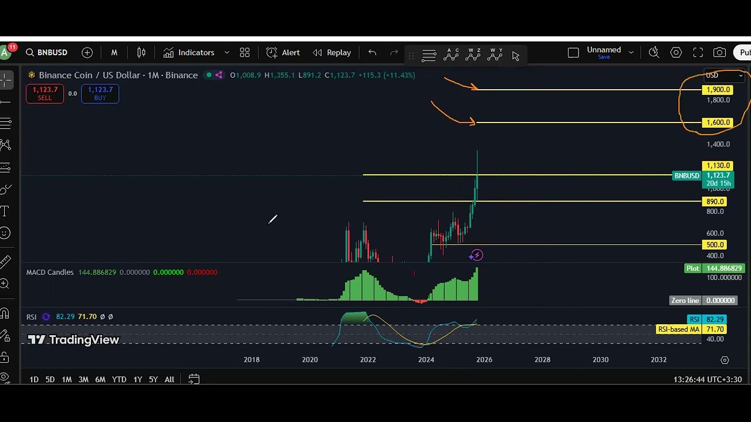Viewport: 751px width, 422px height.
Task: Switch range to 3M
Action: (83, 380)
